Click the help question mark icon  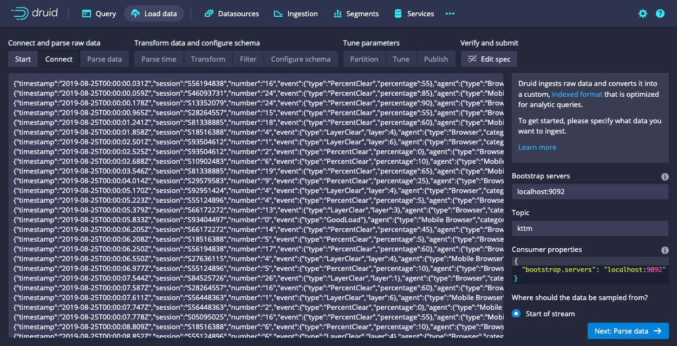coord(660,14)
